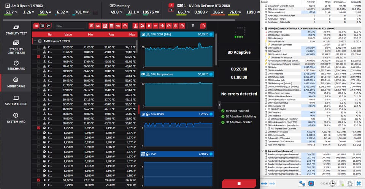Screen dimensions: 365x189
Task: Click the red reset statistics icon
Action: click(x=203, y=26)
